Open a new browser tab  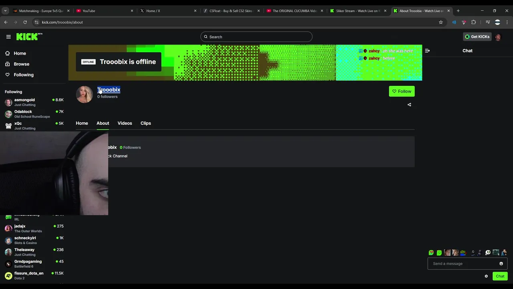point(458,11)
